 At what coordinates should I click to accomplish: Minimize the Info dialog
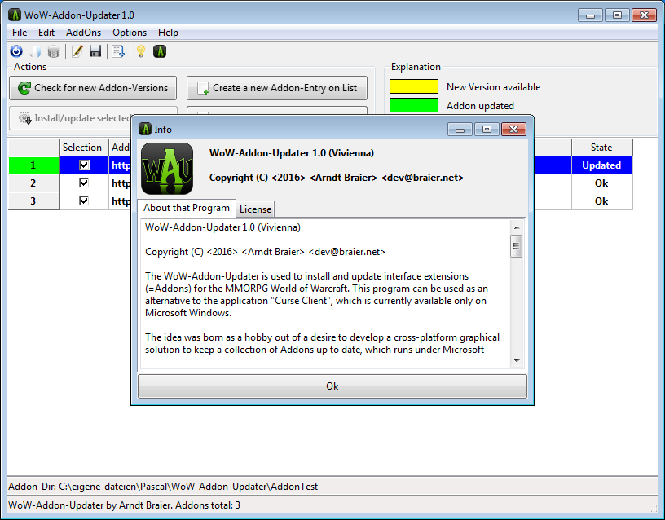click(460, 130)
